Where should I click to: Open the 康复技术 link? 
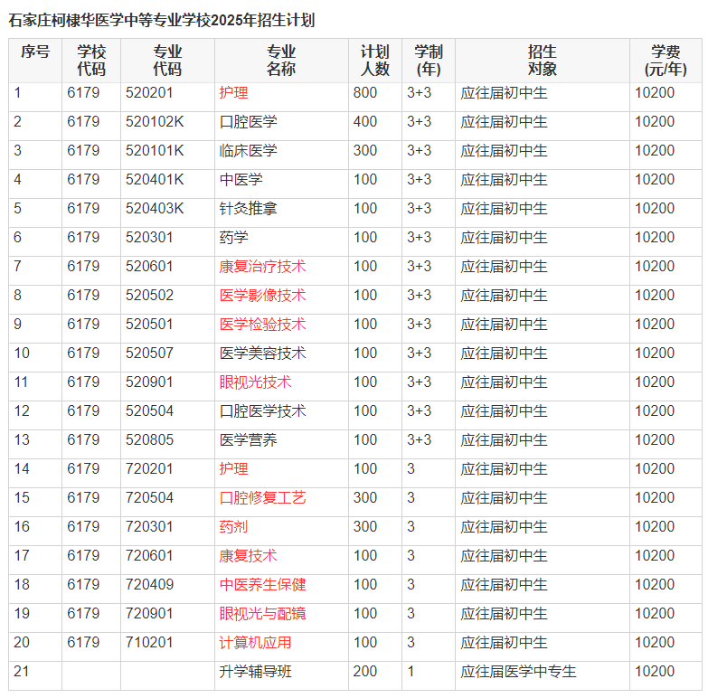(248, 556)
